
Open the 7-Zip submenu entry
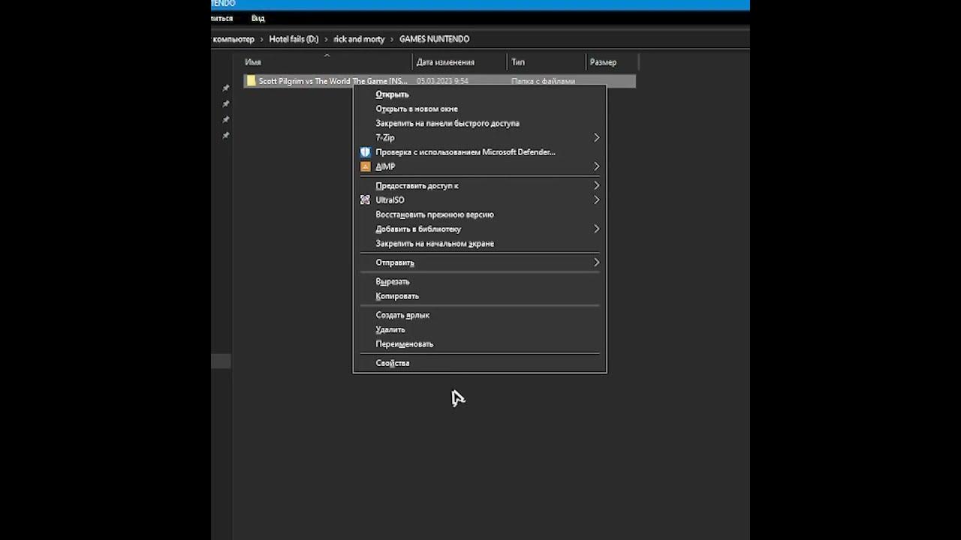click(x=385, y=137)
